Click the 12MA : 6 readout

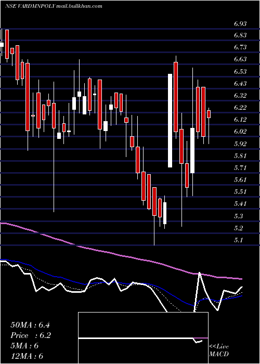click(27, 356)
